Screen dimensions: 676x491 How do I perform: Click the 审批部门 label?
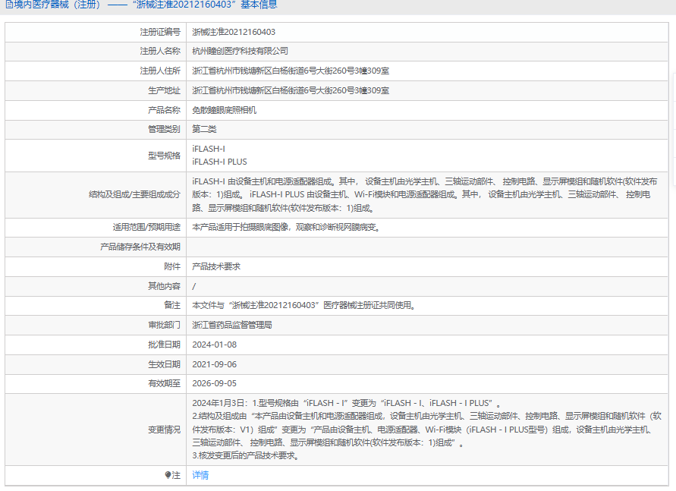(164, 325)
